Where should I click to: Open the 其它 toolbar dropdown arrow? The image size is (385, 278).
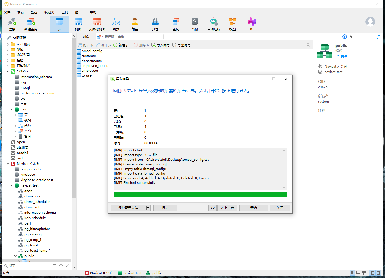pos(165,24)
